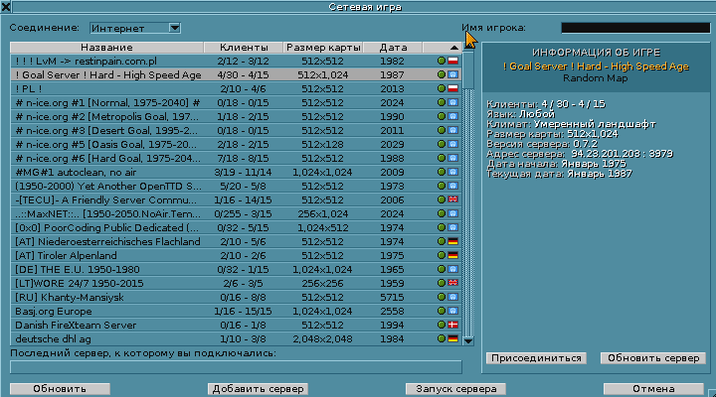
Task: Click the Запуск сервера button
Action: pyautogui.click(x=455, y=389)
